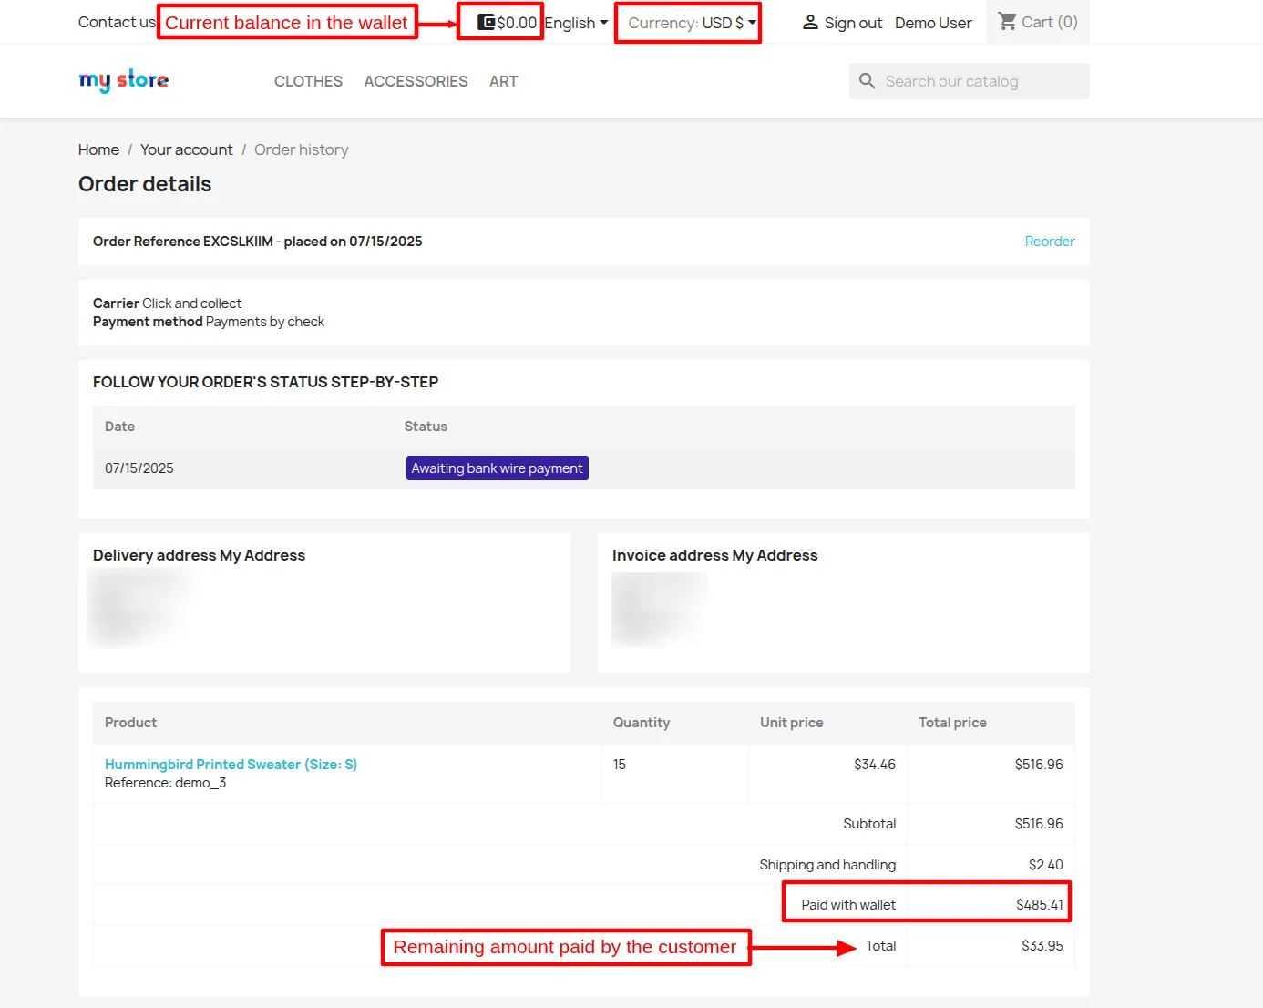Open the shopping cart icon

(1007, 21)
